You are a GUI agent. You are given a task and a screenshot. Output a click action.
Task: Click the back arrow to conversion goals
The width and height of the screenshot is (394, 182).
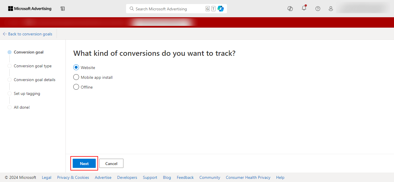click(x=5, y=34)
